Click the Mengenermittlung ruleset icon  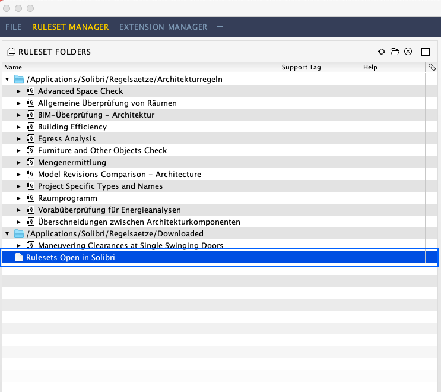click(31, 162)
